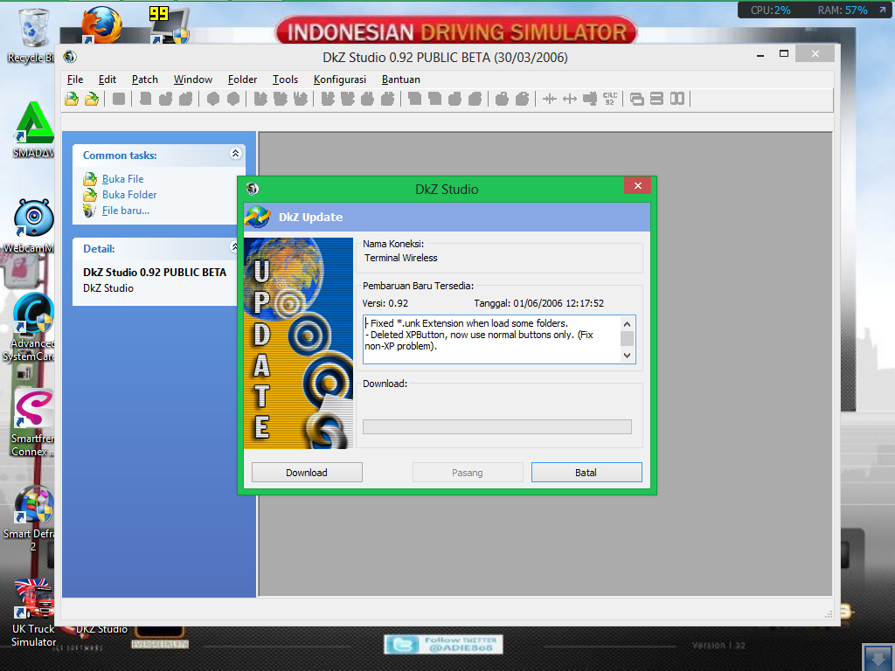
Task: Click the UPDATE artwork image in the dialog
Action: coord(299,342)
